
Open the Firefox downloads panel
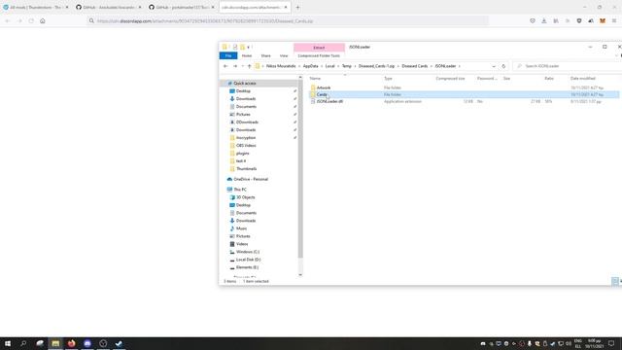click(x=544, y=21)
